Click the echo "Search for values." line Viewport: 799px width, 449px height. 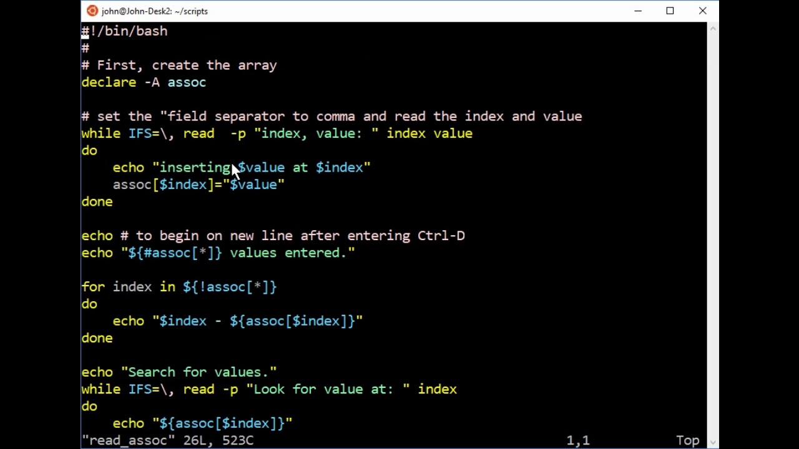click(x=179, y=372)
